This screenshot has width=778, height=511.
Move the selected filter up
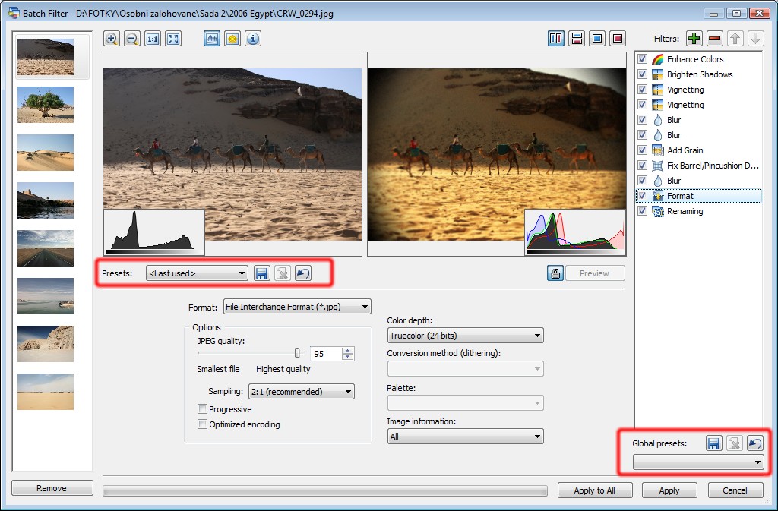tap(735, 39)
